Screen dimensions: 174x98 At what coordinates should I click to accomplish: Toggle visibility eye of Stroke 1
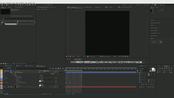click(4, 80)
